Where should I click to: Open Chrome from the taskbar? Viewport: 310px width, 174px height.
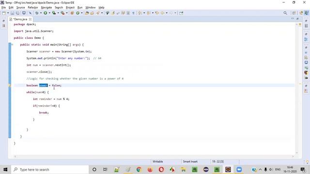139,170
